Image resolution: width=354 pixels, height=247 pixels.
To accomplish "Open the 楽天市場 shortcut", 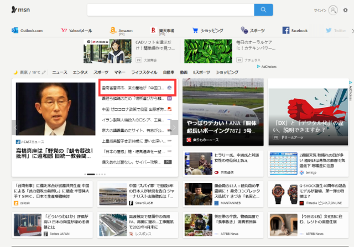I will coord(163,30).
